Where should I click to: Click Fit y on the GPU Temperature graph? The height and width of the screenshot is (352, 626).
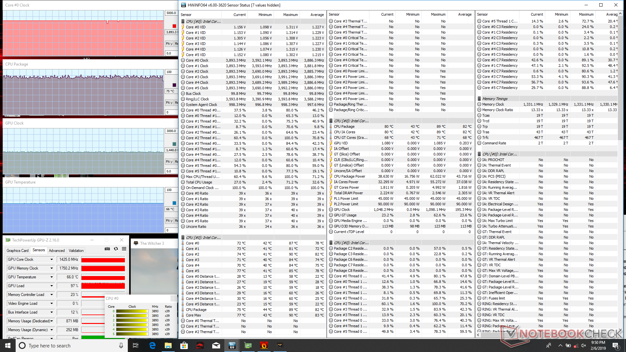coord(169,221)
